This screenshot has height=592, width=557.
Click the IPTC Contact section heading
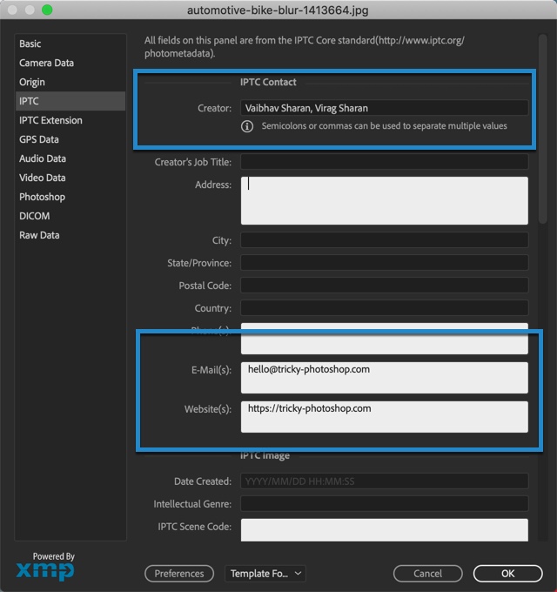coord(268,82)
